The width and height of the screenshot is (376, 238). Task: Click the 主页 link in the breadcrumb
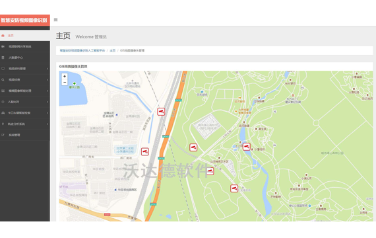coord(112,50)
